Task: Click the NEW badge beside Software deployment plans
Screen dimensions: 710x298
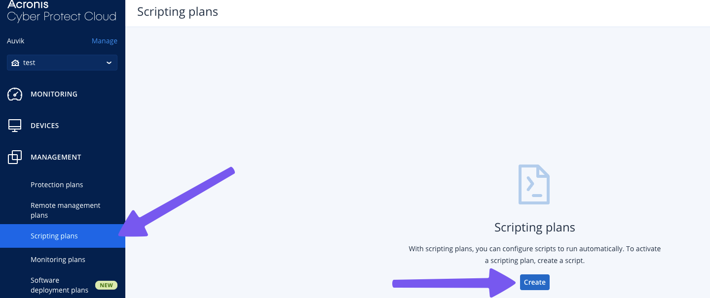Action: coord(106,285)
